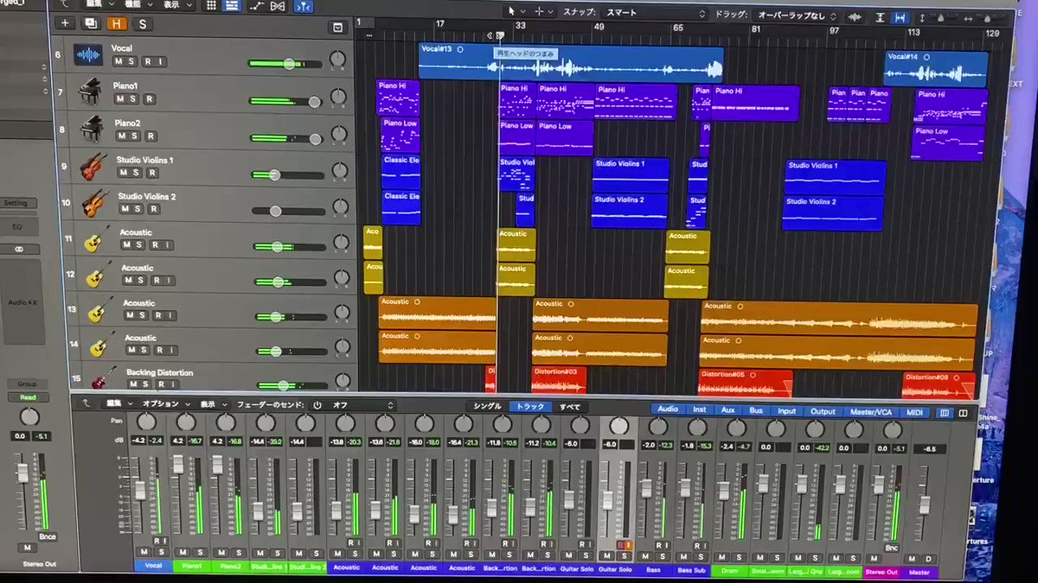Open the snap mode dropdown
1038x583 pixels.
[x=656, y=14]
